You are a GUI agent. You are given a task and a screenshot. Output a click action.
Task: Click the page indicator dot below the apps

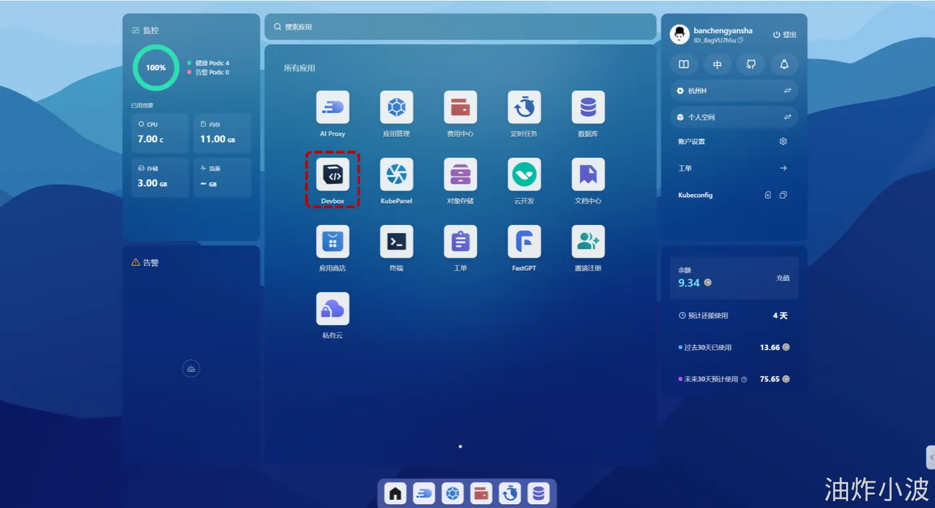pos(460,447)
